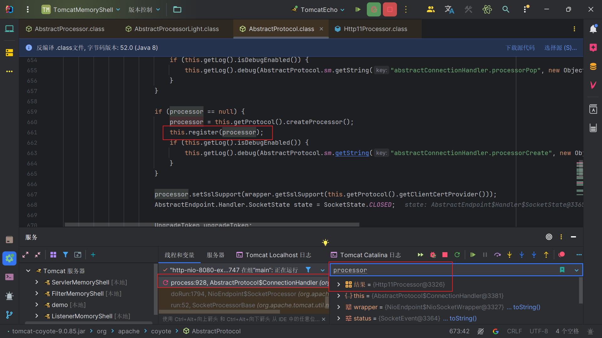Open Tomcat Localhost 日志 tab
Image resolution: width=602 pixels, height=338 pixels.
pos(274,255)
